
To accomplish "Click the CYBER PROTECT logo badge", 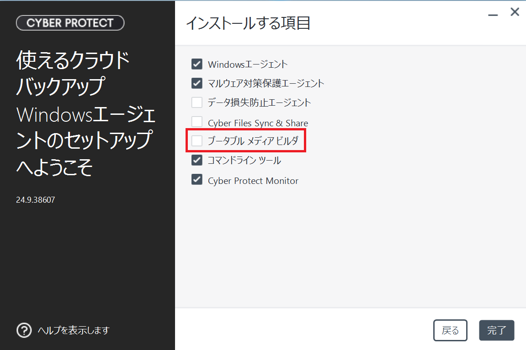I will [x=70, y=23].
